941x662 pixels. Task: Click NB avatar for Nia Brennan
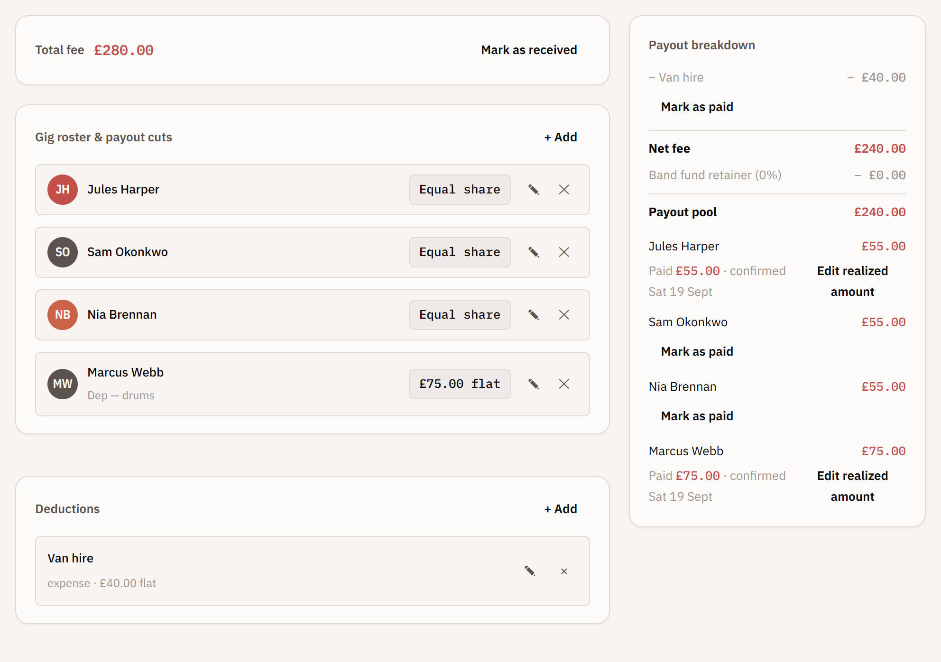tap(63, 315)
